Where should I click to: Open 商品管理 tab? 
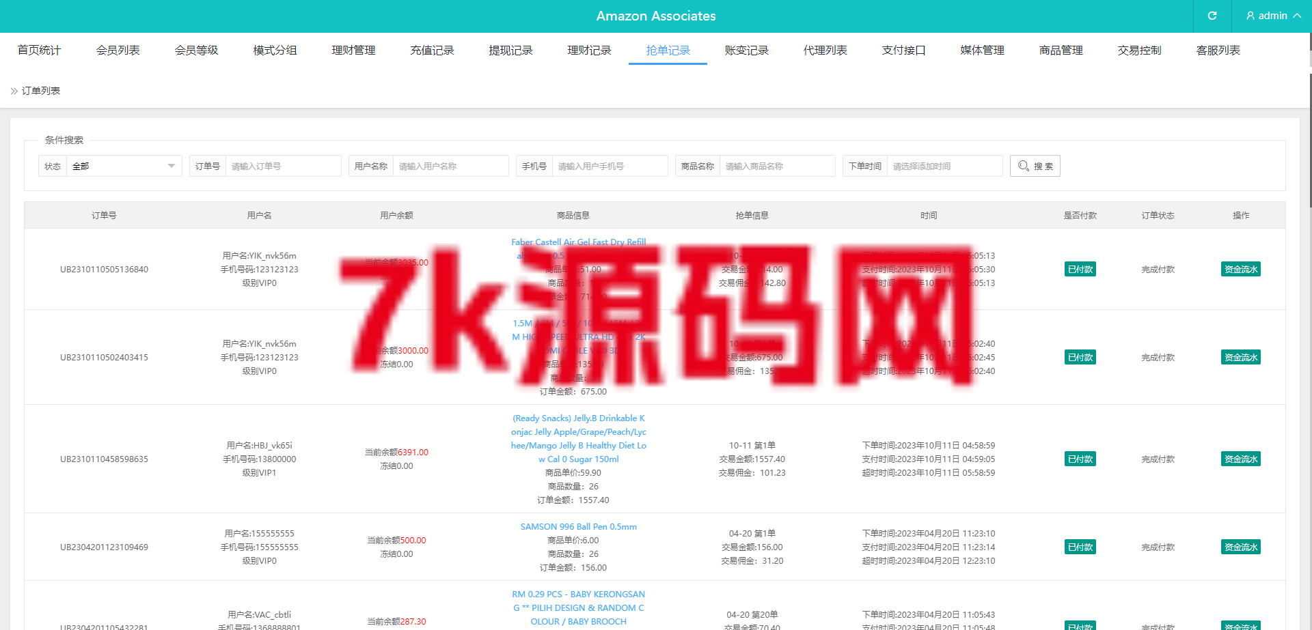click(1061, 50)
